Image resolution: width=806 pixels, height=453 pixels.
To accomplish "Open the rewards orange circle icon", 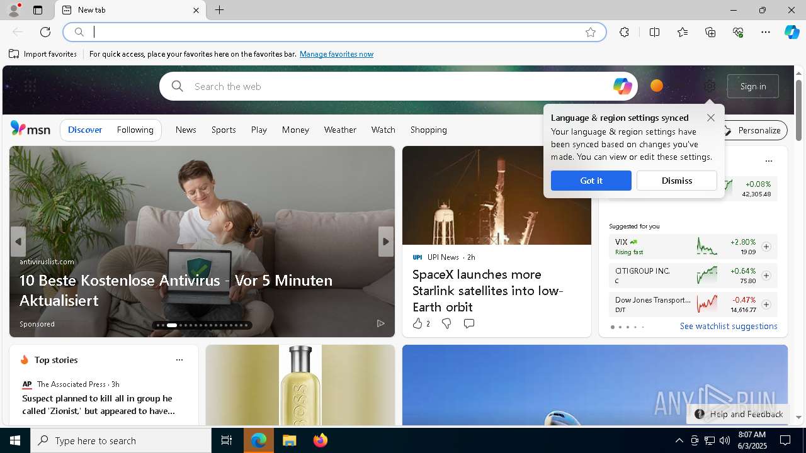I will coord(657,86).
